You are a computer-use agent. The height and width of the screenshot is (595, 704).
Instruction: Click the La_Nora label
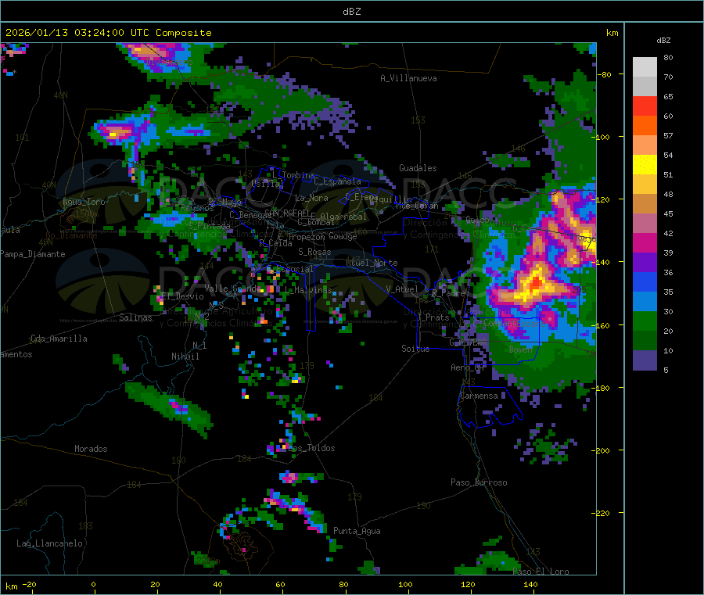311,198
